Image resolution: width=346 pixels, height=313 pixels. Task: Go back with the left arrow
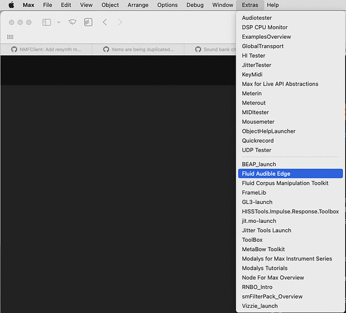click(x=105, y=23)
